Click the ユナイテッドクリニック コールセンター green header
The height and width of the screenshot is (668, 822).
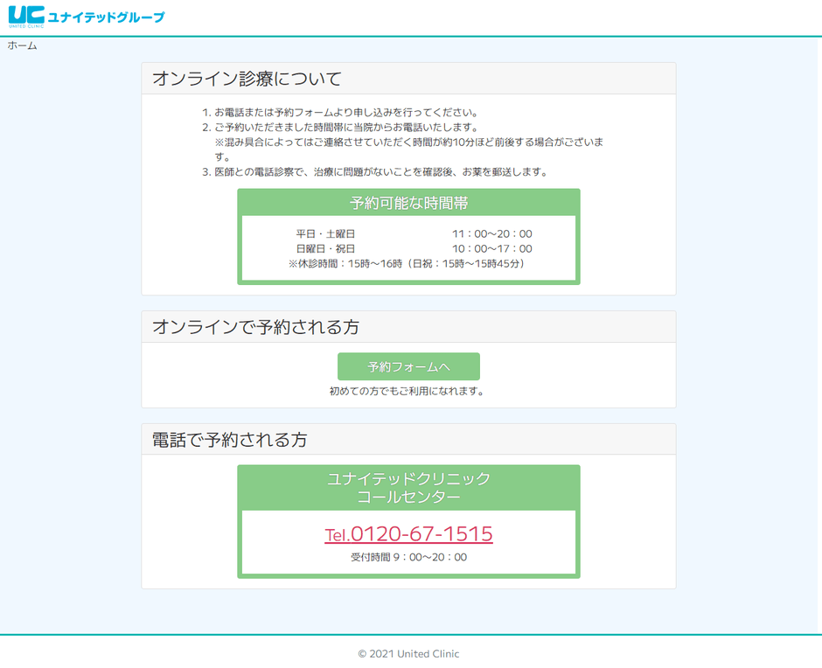pos(408,488)
